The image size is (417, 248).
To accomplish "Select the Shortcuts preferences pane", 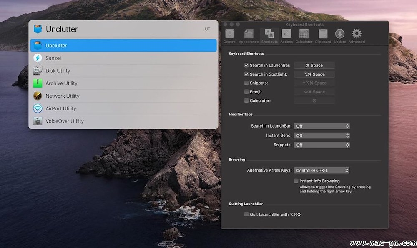I will click(x=269, y=36).
